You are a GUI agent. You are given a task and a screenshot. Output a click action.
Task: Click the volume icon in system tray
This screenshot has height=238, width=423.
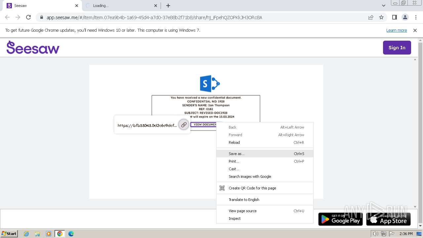(375, 234)
